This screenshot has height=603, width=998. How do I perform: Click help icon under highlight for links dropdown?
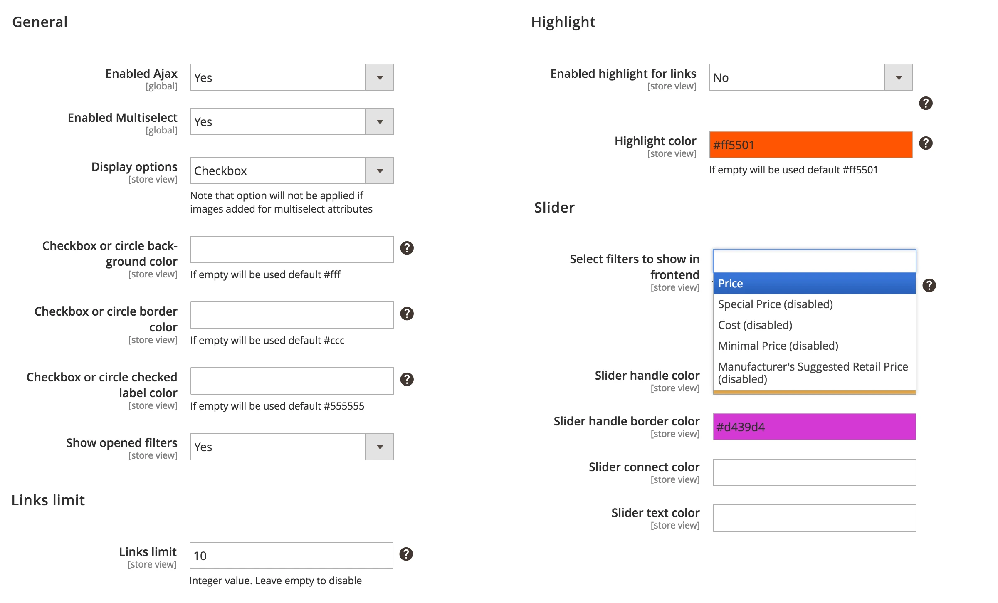926,104
